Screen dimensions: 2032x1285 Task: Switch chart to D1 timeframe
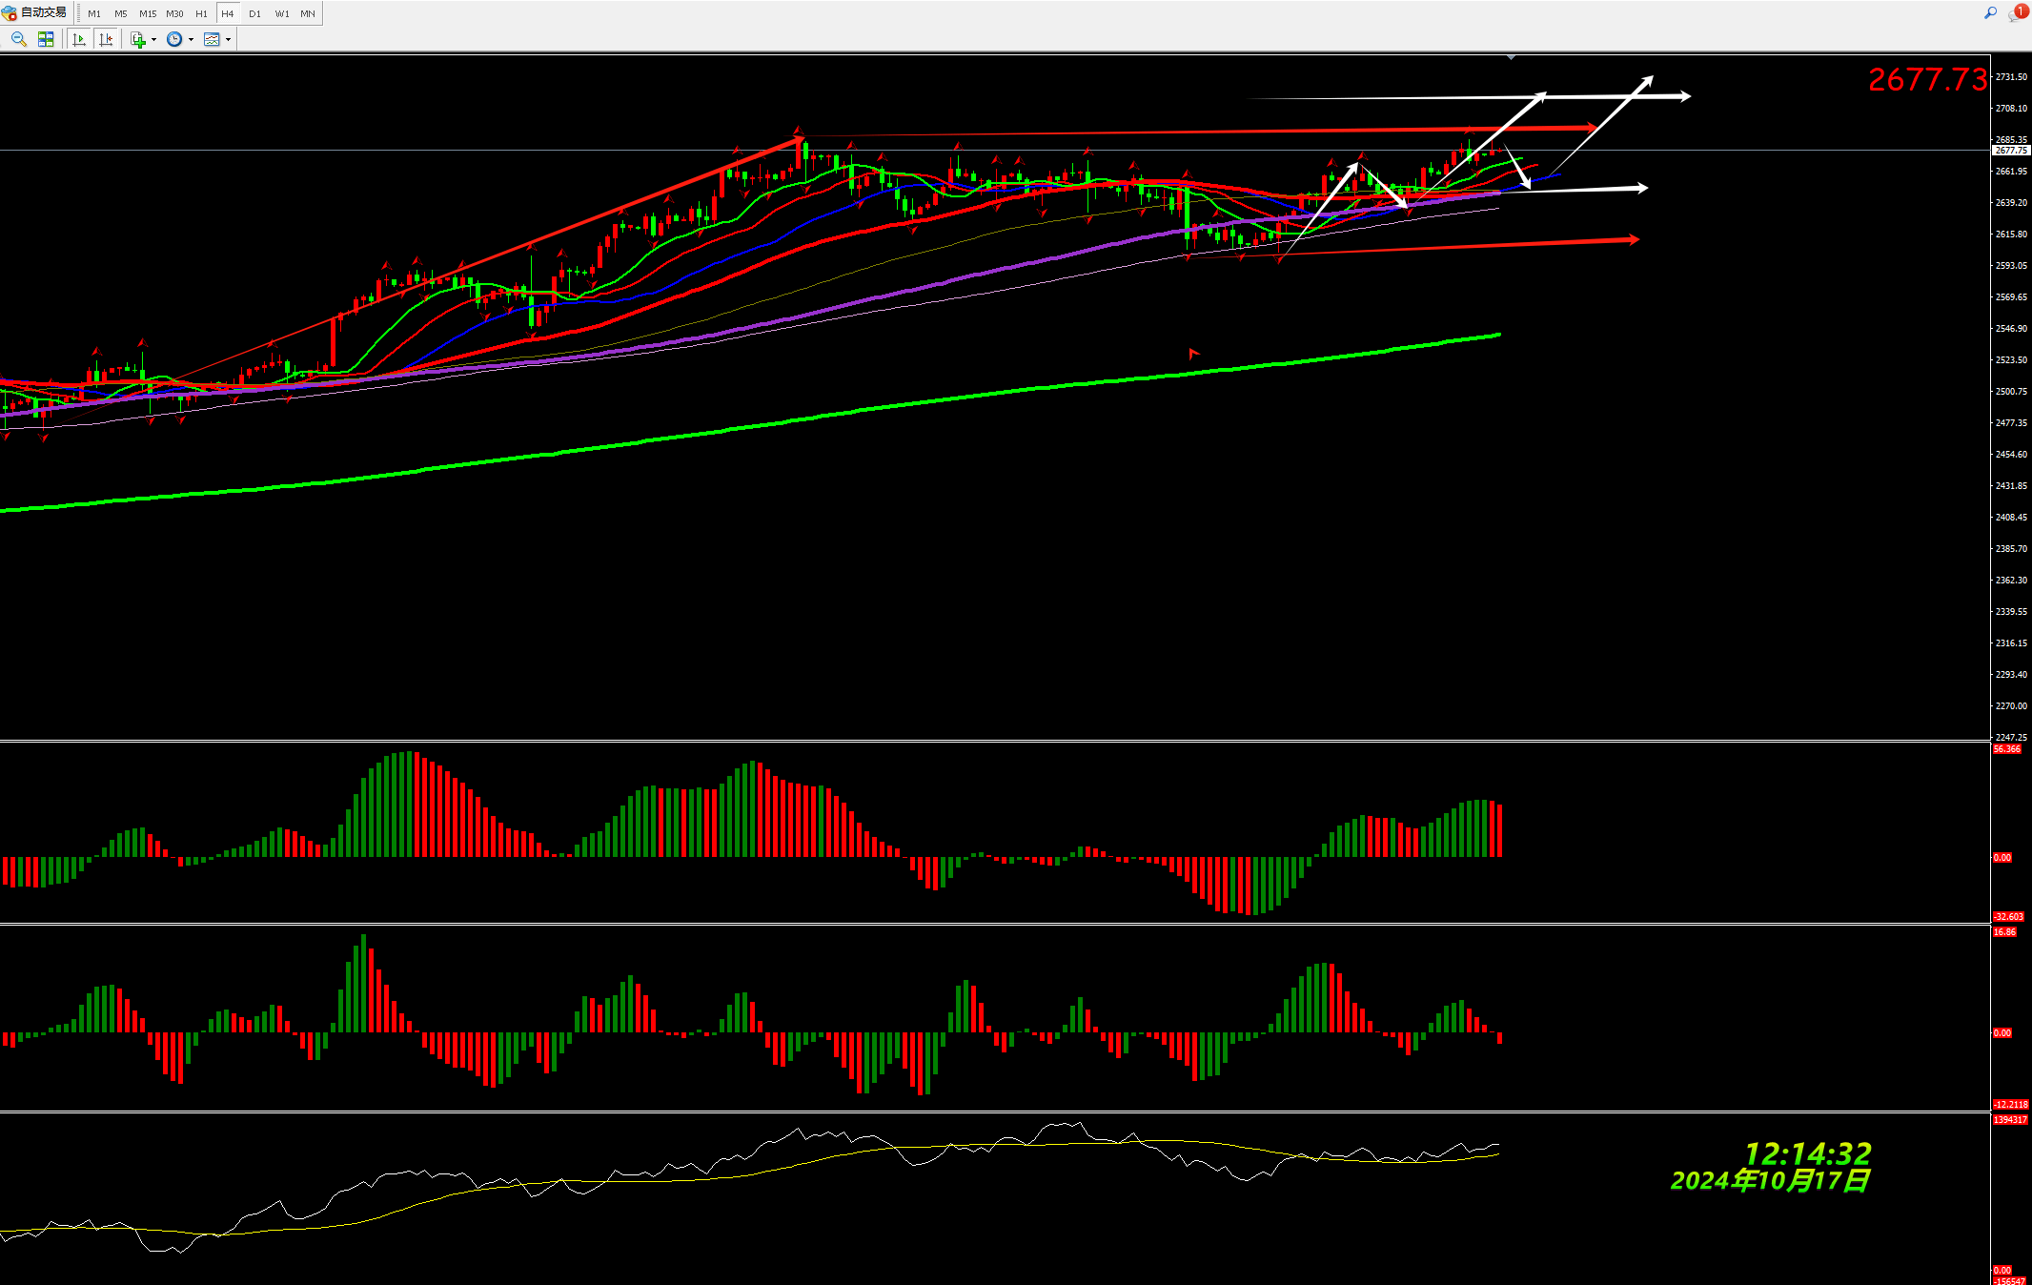[254, 13]
